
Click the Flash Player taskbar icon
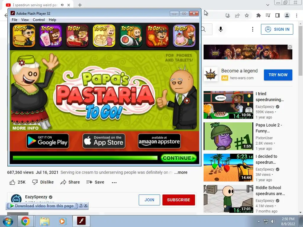[x=81, y=221]
